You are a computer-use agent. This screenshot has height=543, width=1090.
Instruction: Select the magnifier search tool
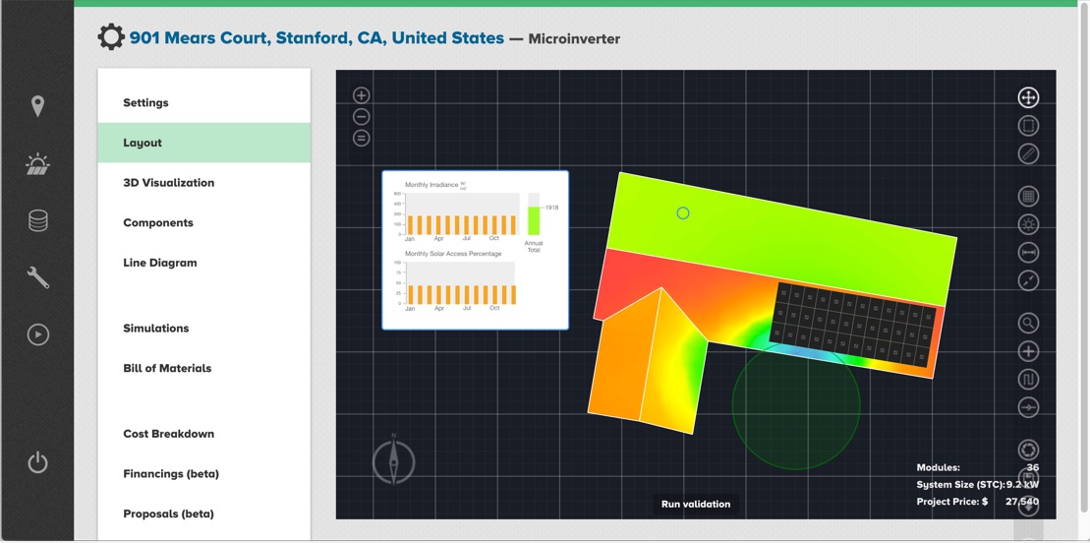(x=1028, y=323)
